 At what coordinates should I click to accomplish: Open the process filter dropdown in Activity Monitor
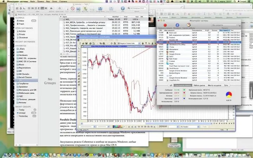(225, 25)
